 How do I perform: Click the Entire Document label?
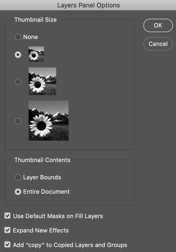[x=46, y=192]
